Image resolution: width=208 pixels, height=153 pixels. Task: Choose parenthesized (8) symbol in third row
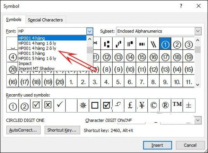pyautogui.click(x=107, y=70)
